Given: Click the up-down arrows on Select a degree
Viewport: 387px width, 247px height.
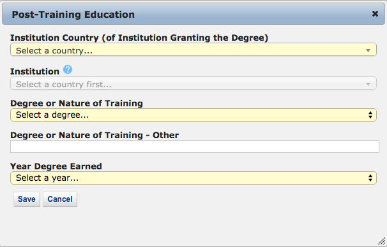Looking at the screenshot, I should coord(370,115).
